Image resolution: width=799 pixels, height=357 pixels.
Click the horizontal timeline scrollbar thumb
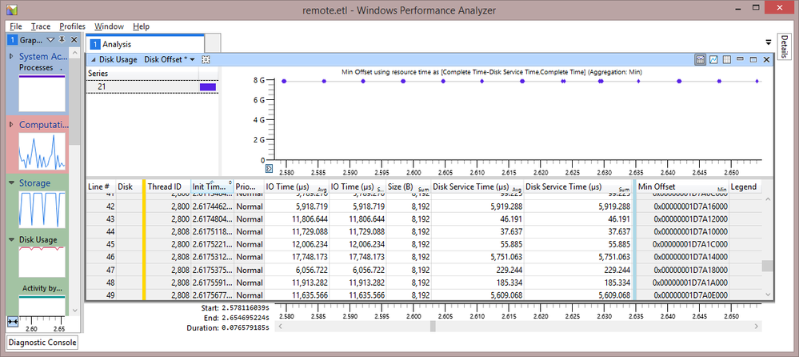[433, 326]
